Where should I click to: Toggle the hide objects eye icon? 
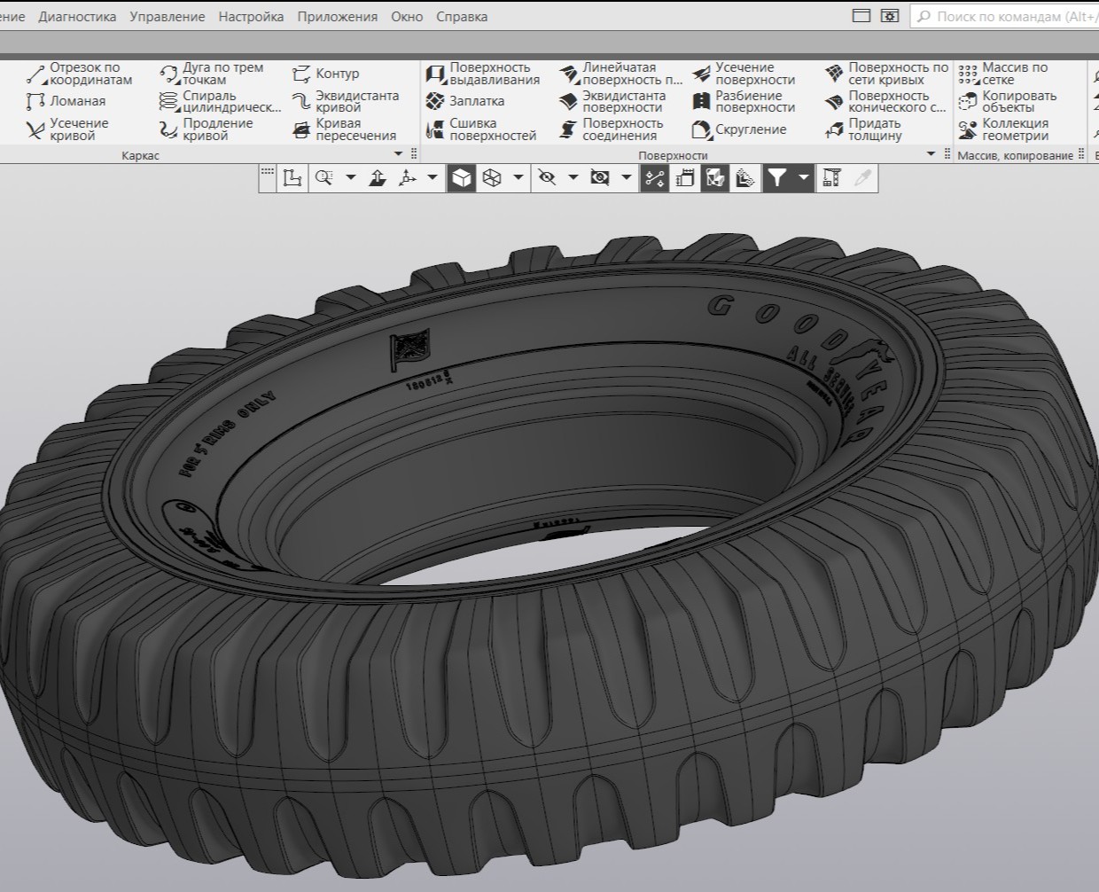click(x=548, y=178)
